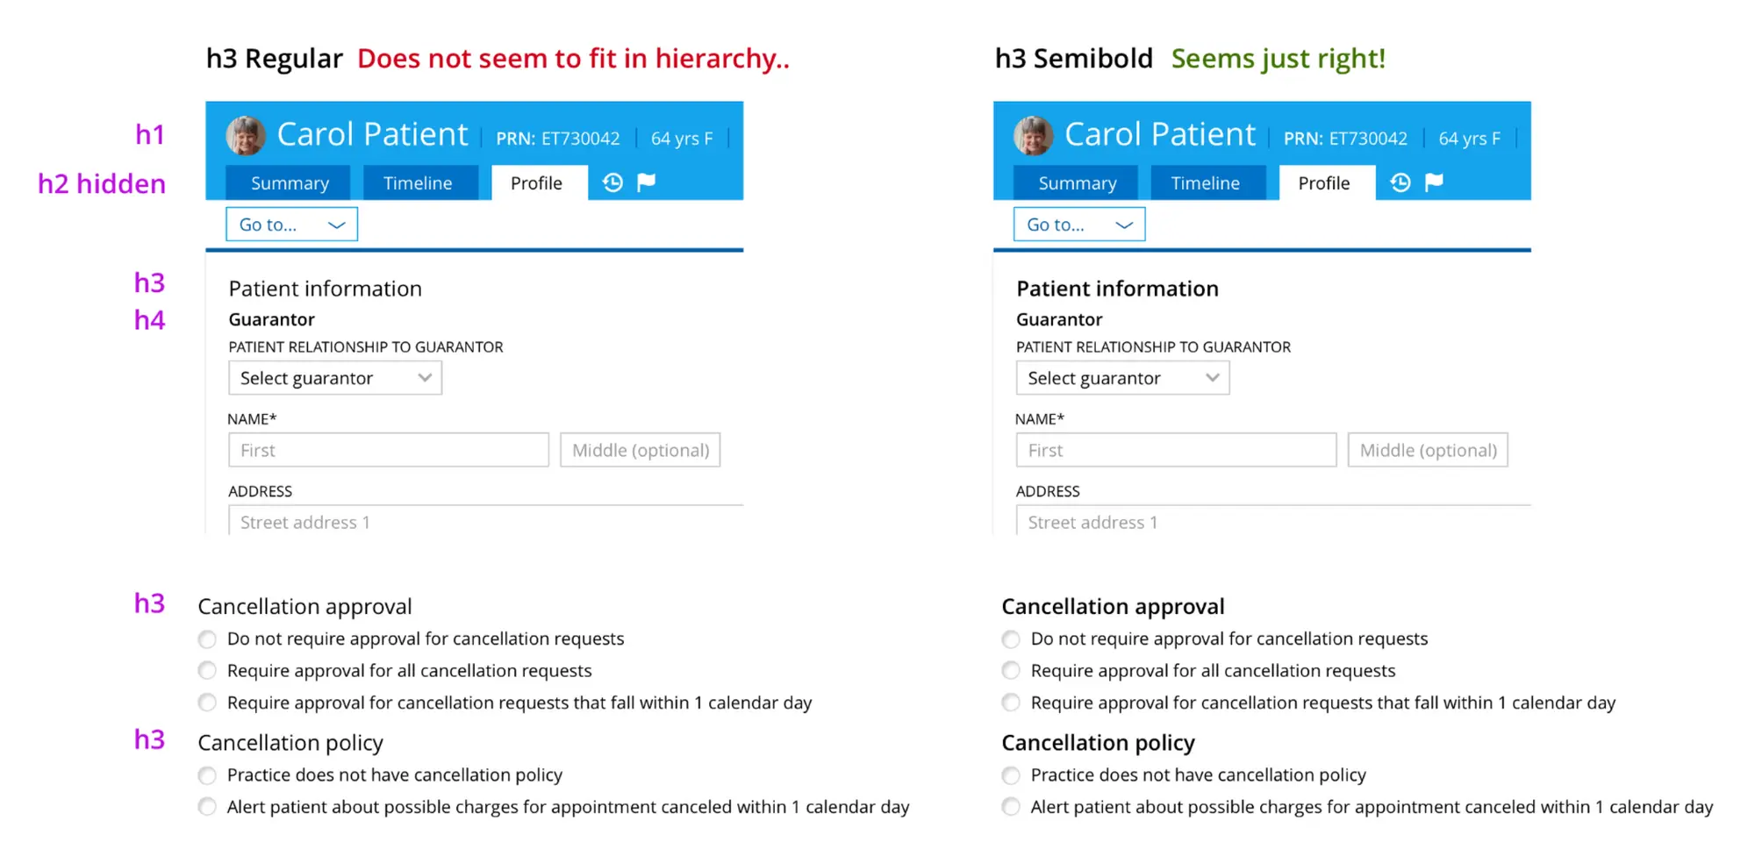Screen dimensions: 1755x849
Task: Expand 'Select guarantor' dropdown in h3 Regular example
Action: tap(334, 378)
